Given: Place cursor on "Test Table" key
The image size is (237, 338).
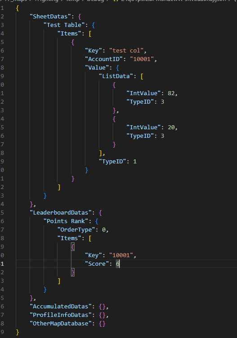Looking at the screenshot, I should click(x=64, y=25).
